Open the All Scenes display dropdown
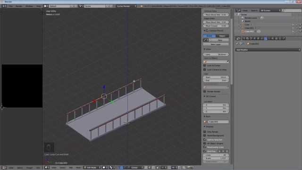 point(270,10)
